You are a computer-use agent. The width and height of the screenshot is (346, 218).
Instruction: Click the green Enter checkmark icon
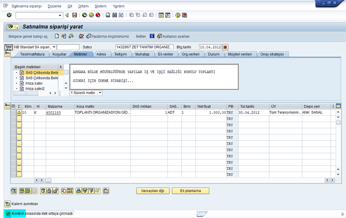(x=9, y=15)
